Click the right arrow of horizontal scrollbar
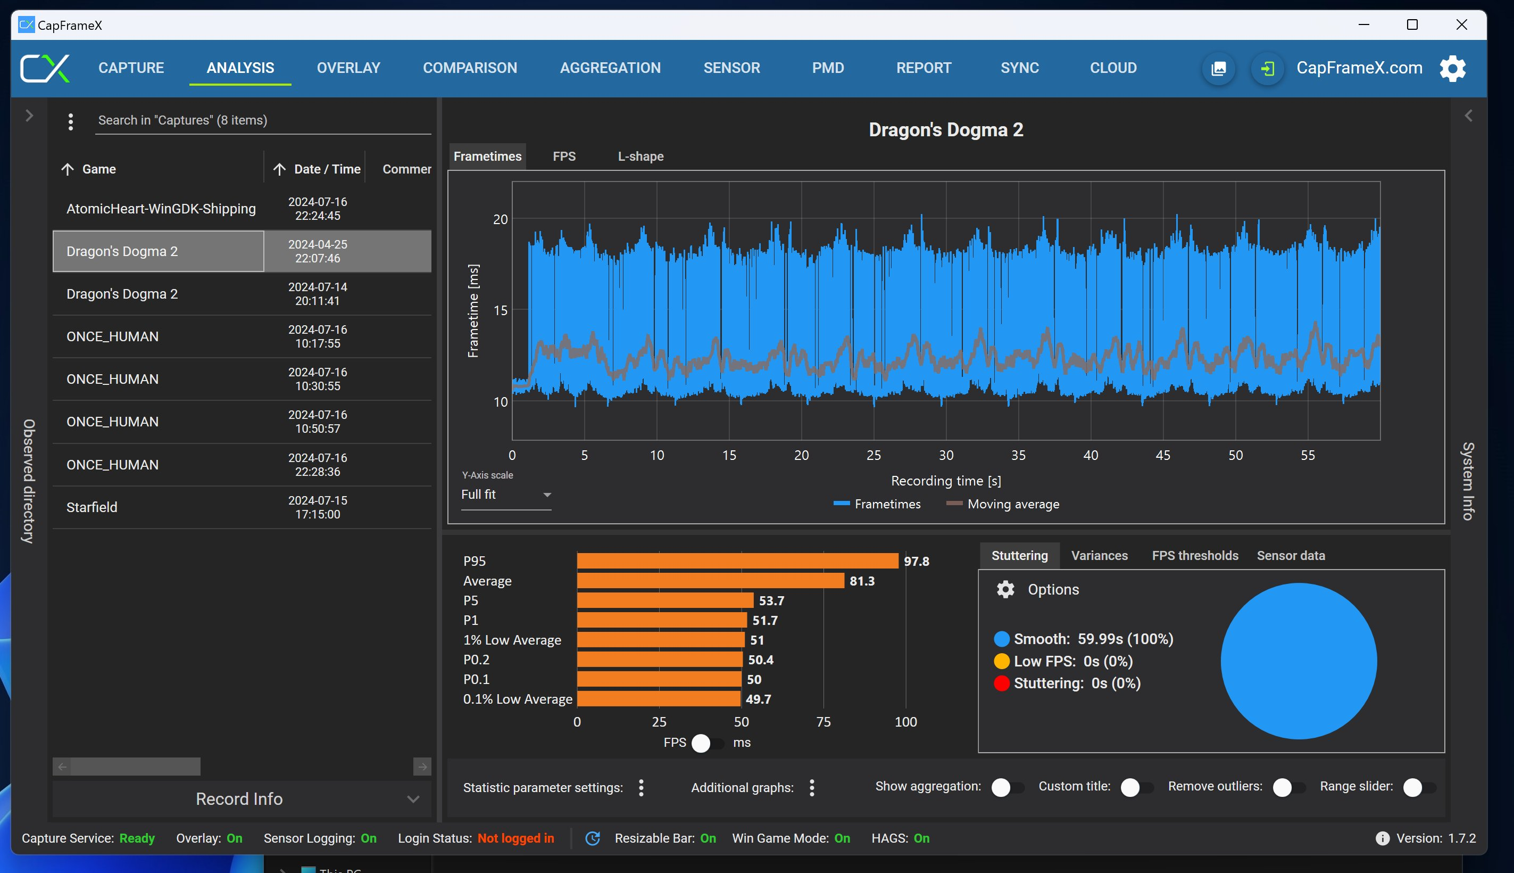Viewport: 1514px width, 873px height. (422, 767)
